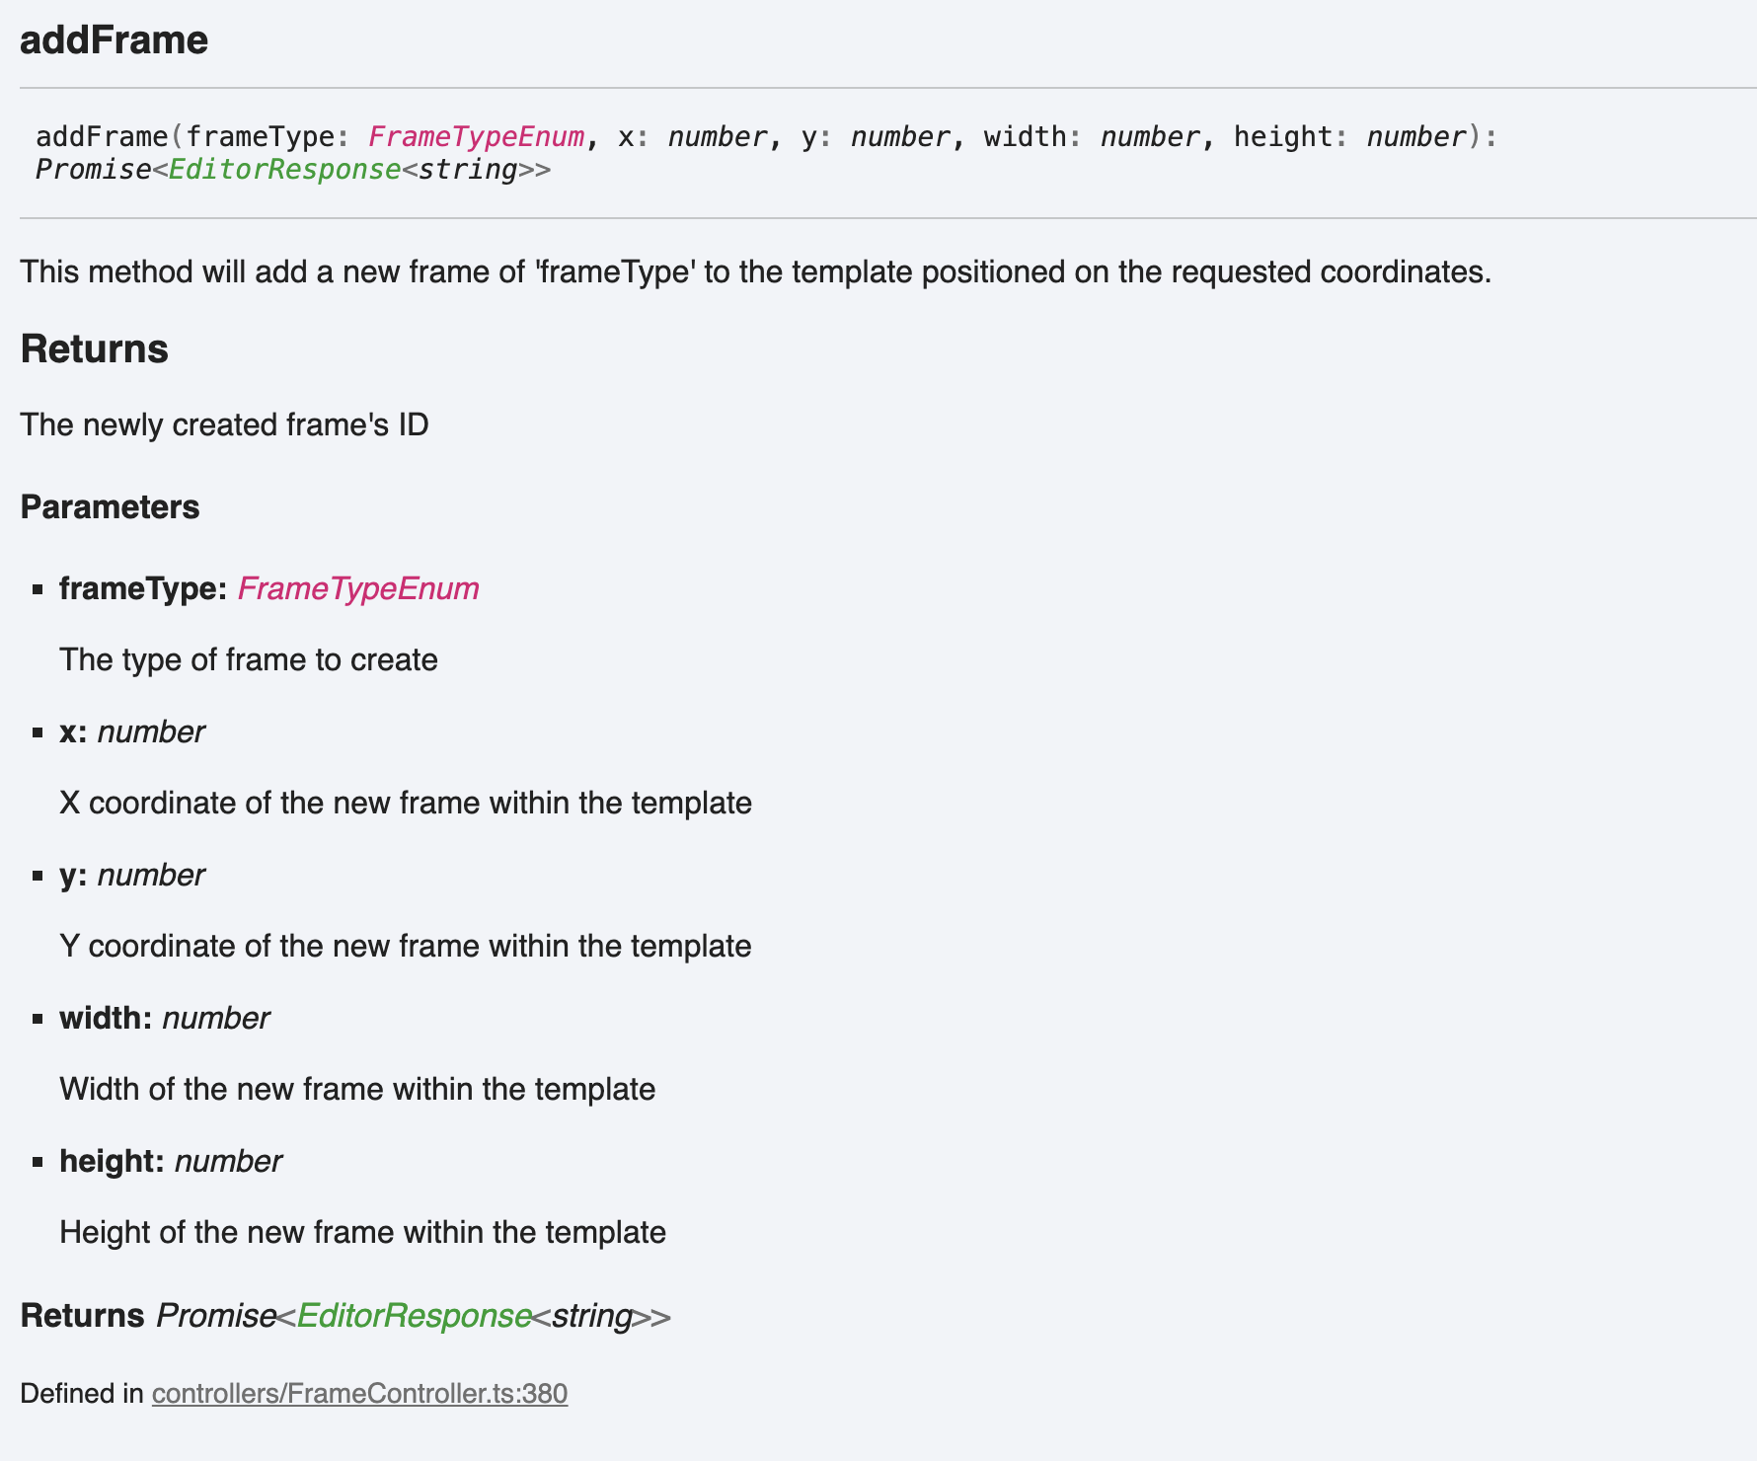The image size is (1757, 1461).
Task: Select the x parameter name
Action: [x=73, y=731]
